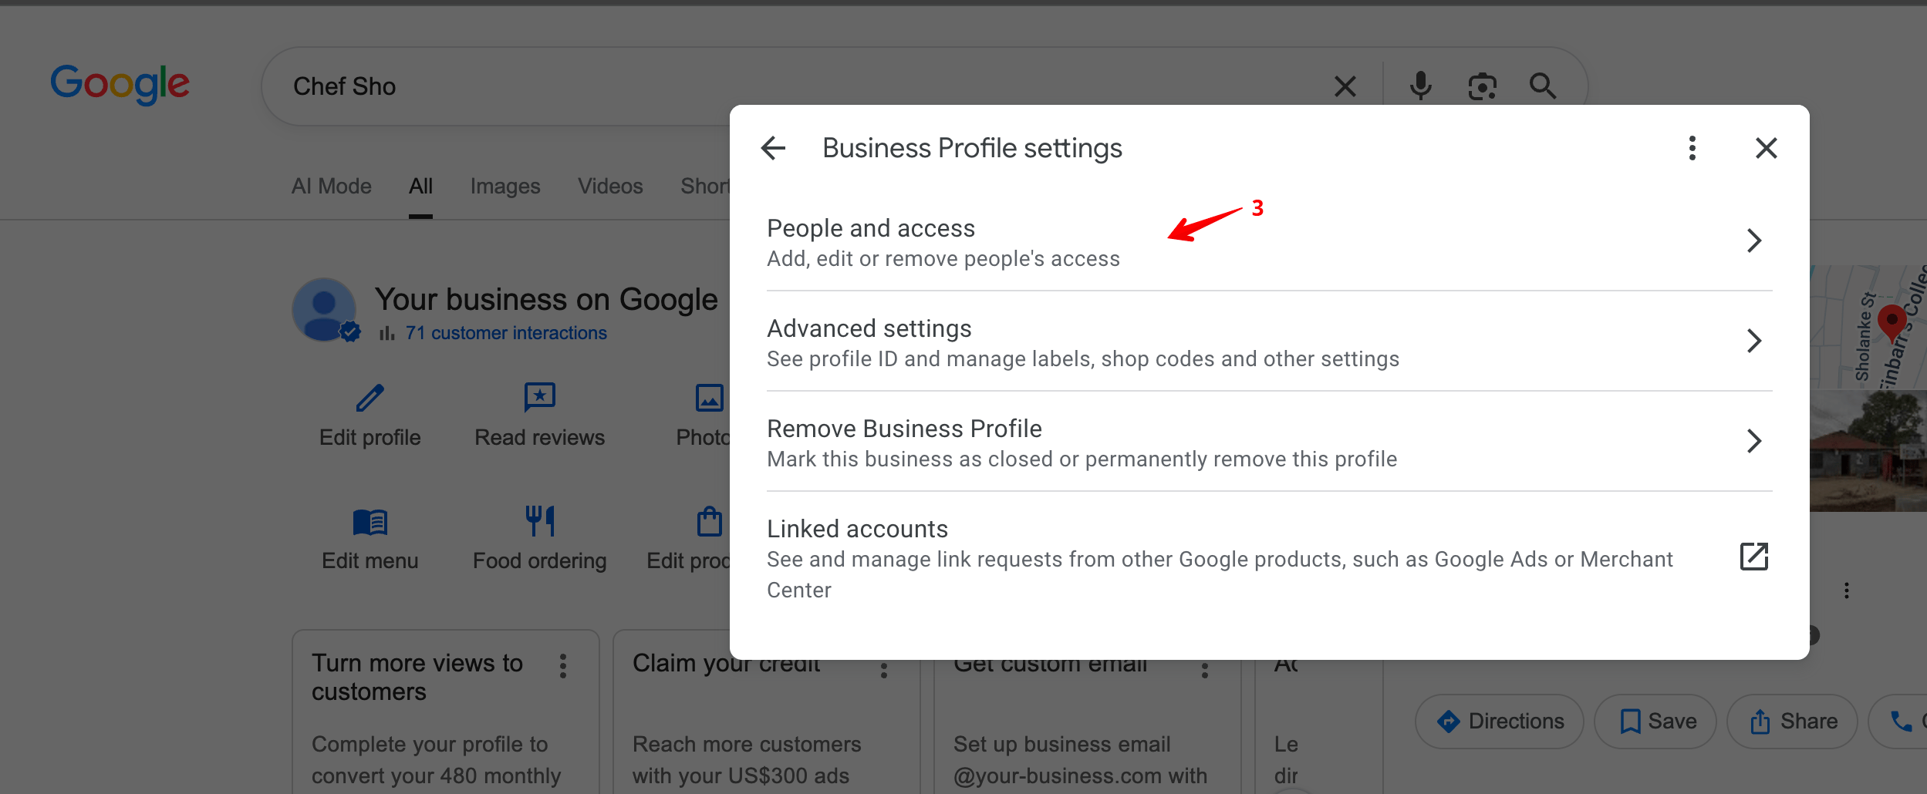Open search by image camera icon

coord(1482,86)
